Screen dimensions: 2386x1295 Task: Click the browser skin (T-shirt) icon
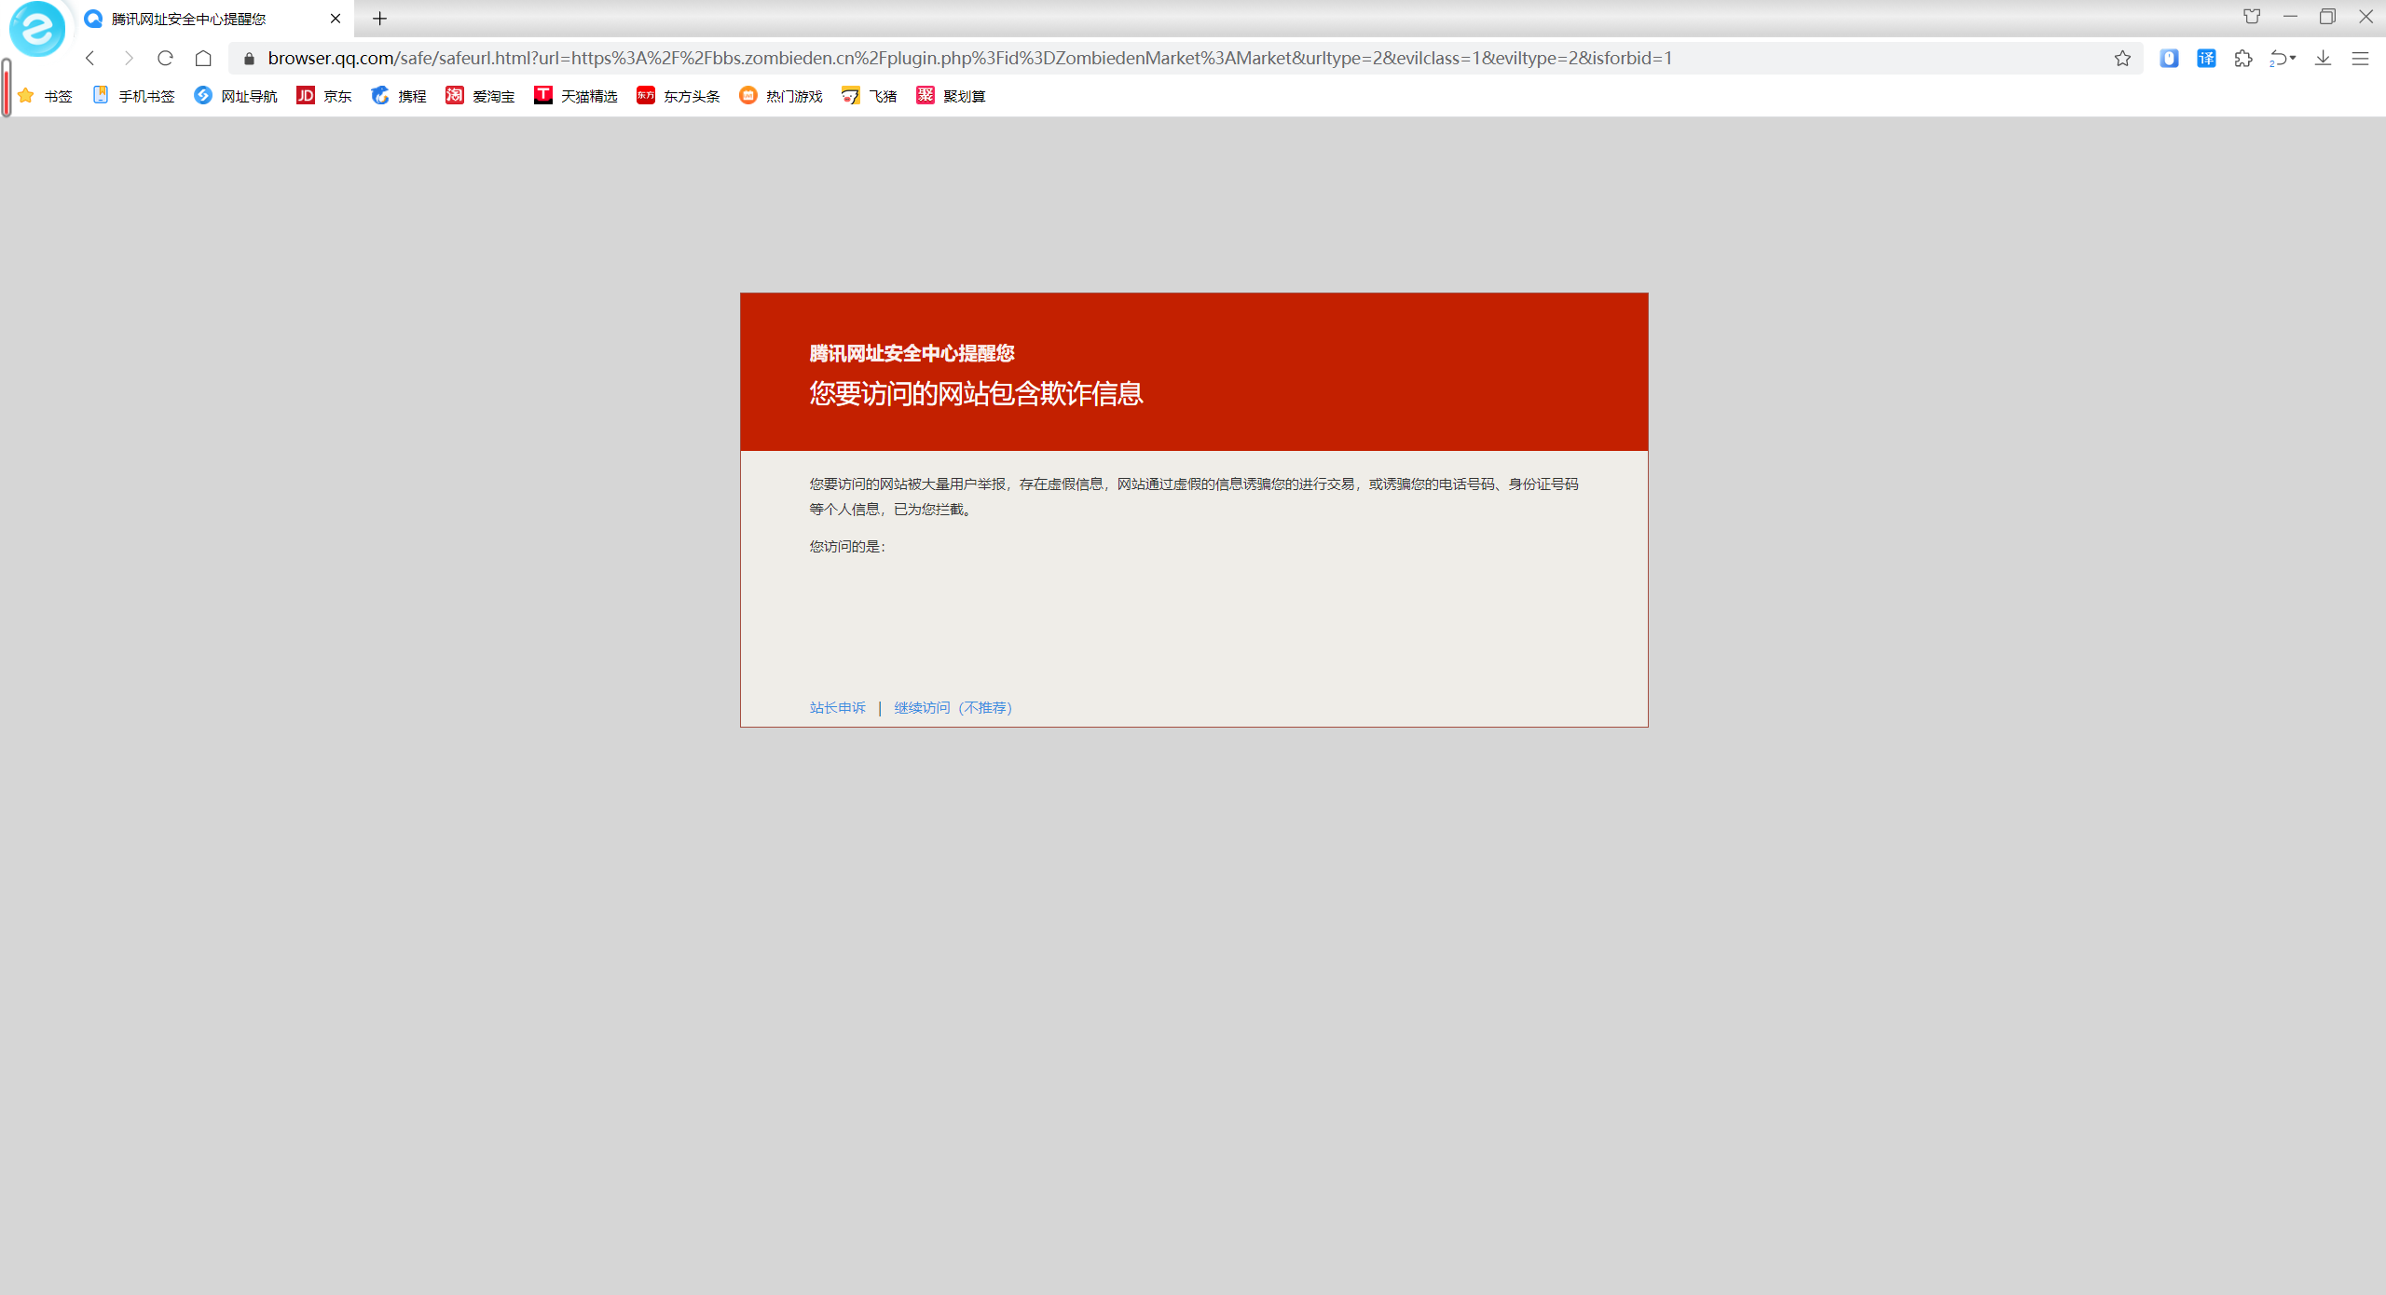point(2252,17)
